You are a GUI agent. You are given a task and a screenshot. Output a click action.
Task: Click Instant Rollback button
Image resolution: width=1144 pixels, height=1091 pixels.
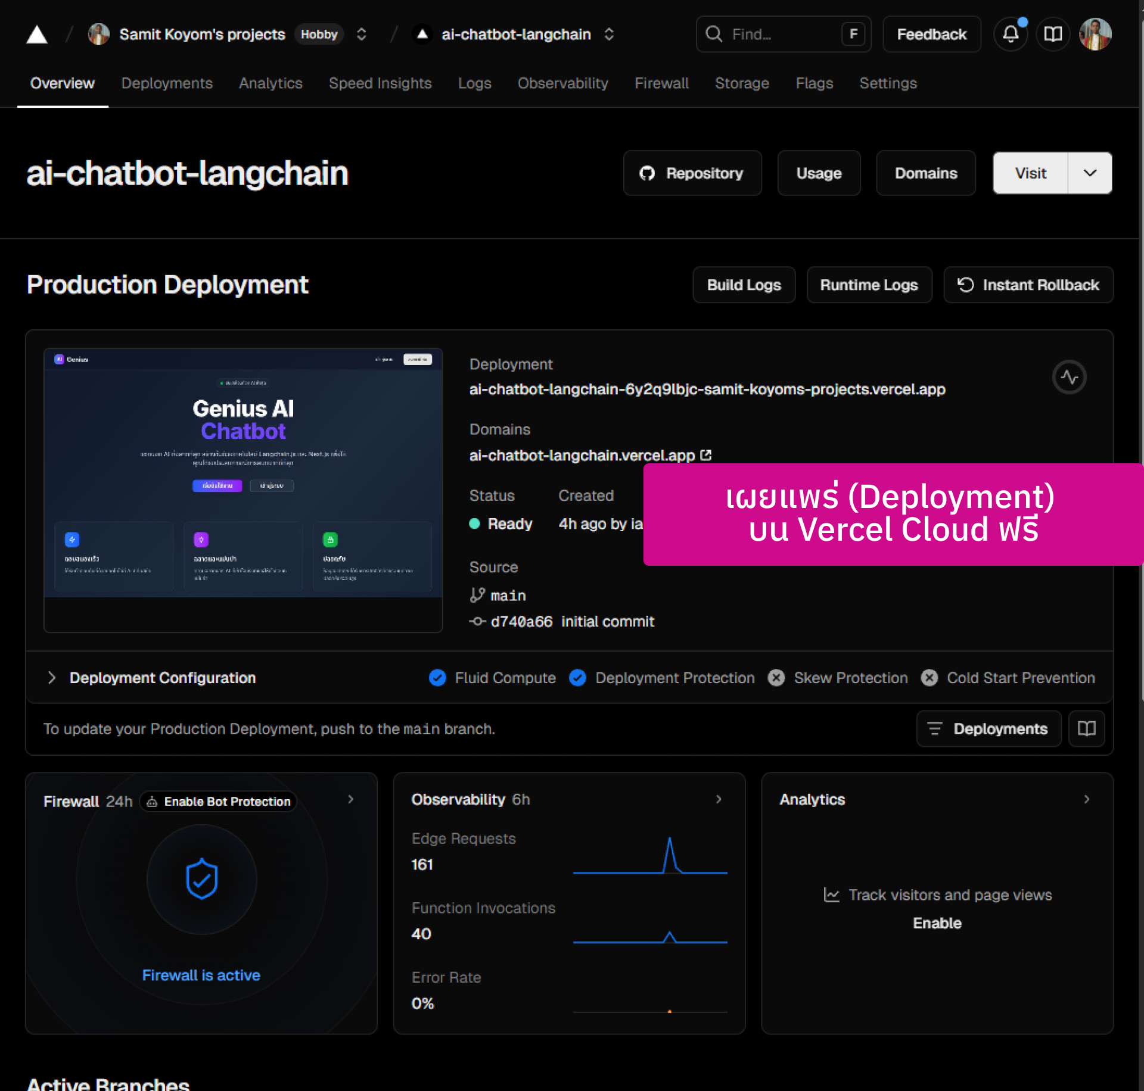1028,285
